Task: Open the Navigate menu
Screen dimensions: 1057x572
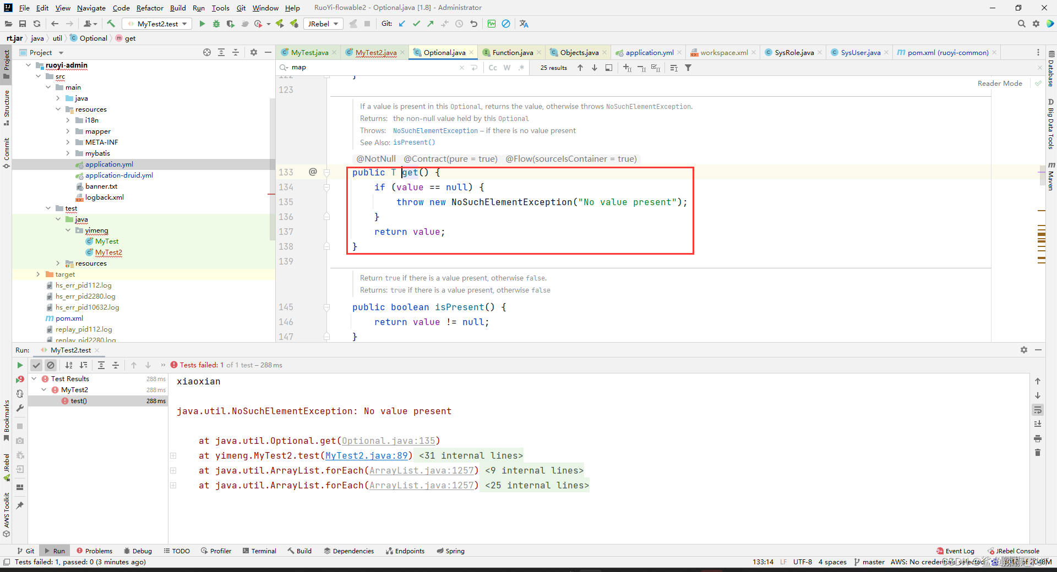Action: pos(91,8)
